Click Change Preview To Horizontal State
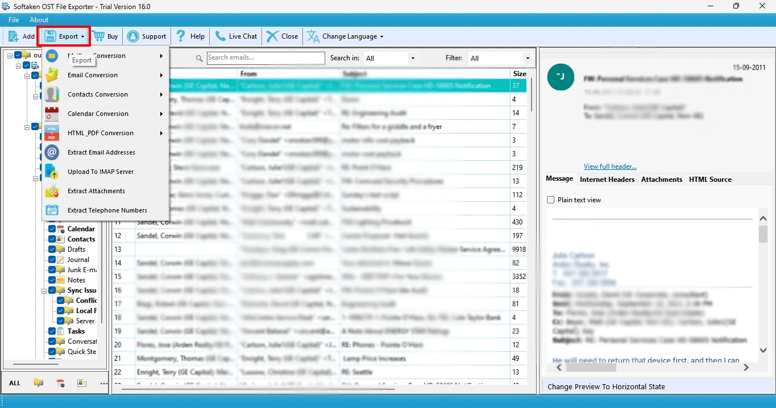 [x=606, y=386]
